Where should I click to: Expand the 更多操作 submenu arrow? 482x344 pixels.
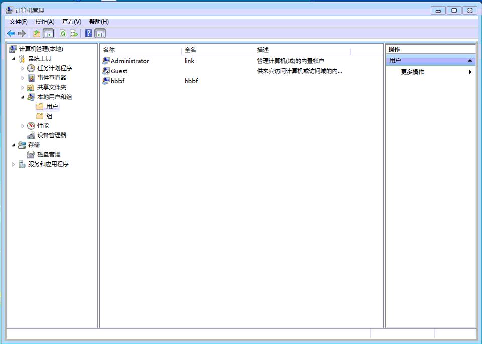(470, 72)
